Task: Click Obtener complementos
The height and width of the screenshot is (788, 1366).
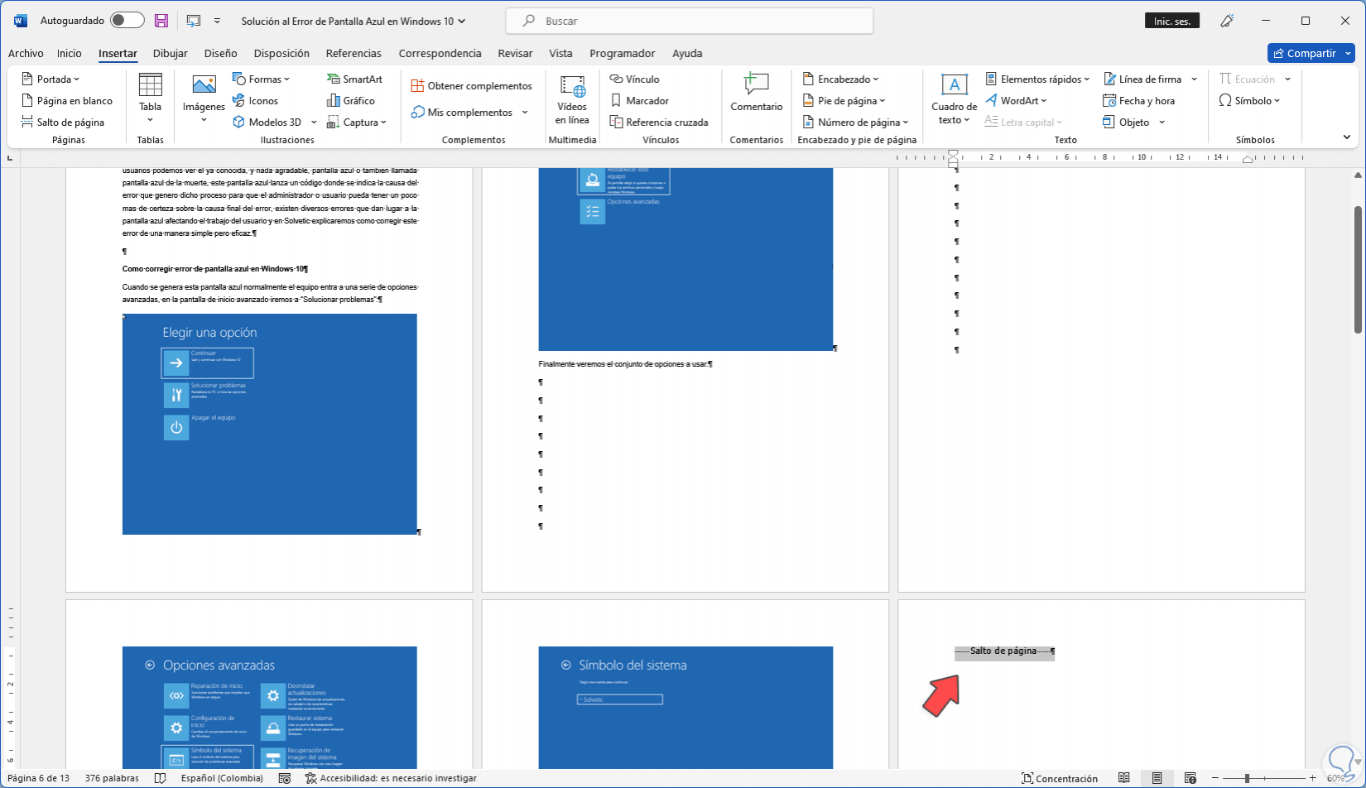Action: tap(472, 86)
